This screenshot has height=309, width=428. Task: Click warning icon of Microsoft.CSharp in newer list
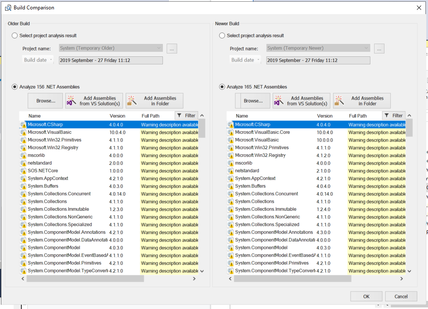pos(231,125)
